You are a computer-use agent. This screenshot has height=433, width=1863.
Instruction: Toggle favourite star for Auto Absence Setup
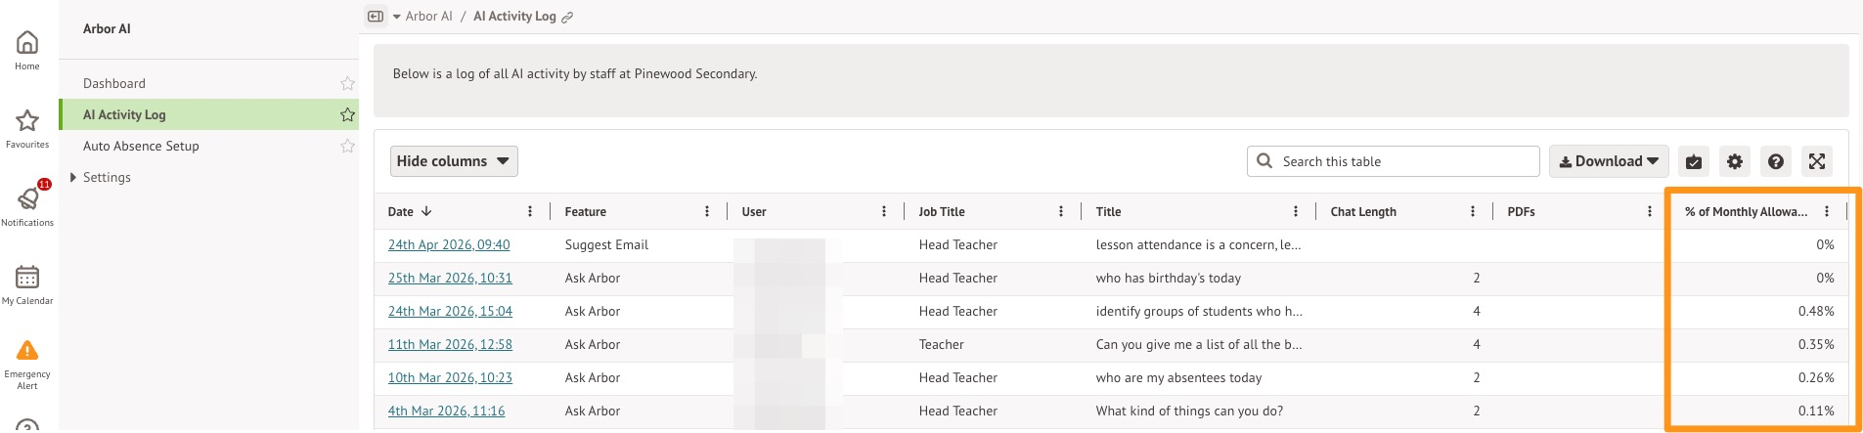347,147
